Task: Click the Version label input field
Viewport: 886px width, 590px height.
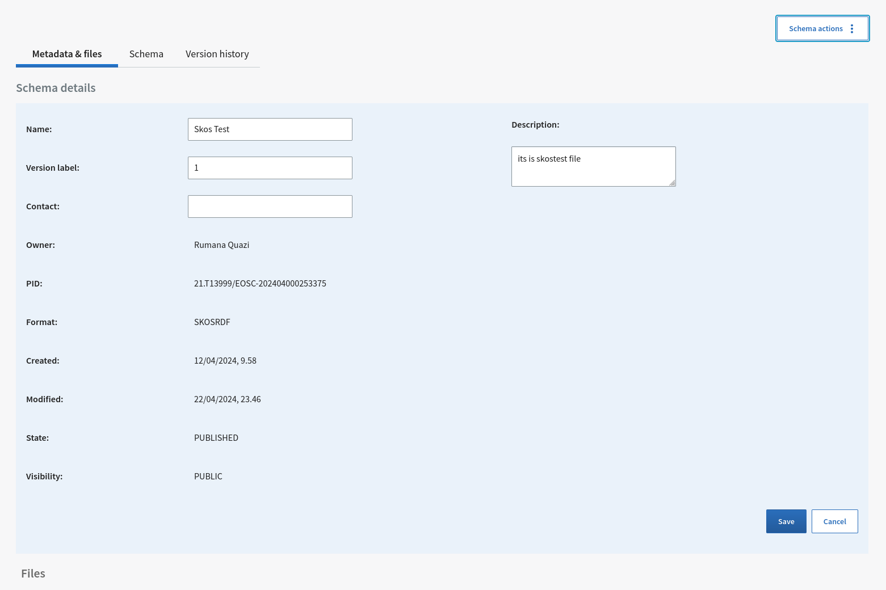Action: point(270,168)
